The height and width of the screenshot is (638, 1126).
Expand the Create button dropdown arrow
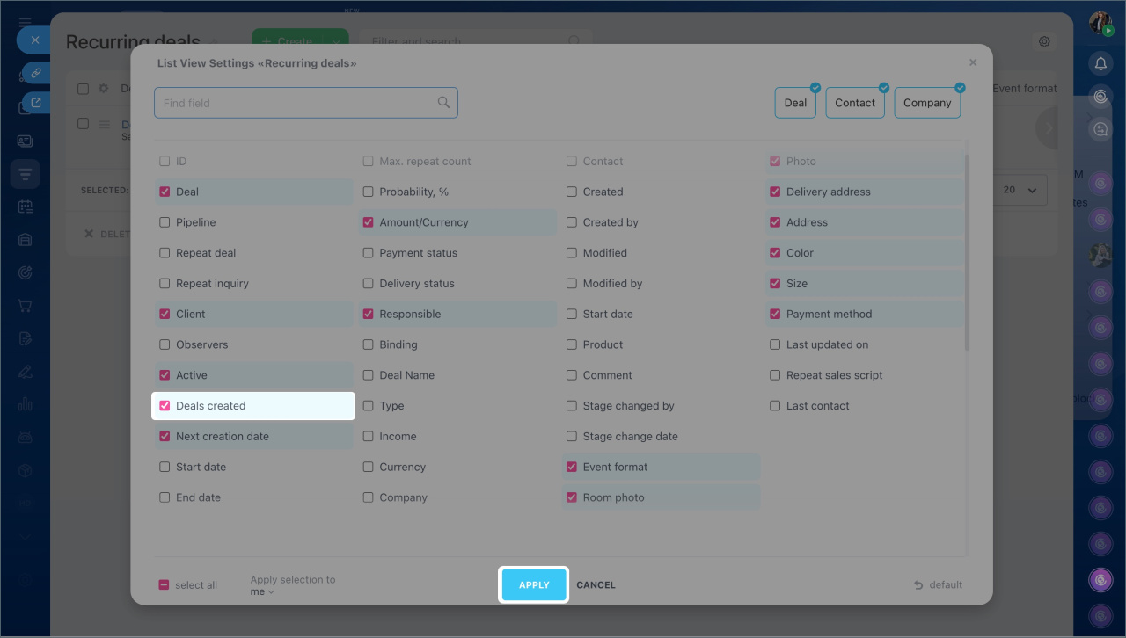pos(335,41)
